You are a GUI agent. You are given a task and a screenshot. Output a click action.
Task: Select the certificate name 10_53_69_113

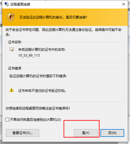(x=29, y=55)
